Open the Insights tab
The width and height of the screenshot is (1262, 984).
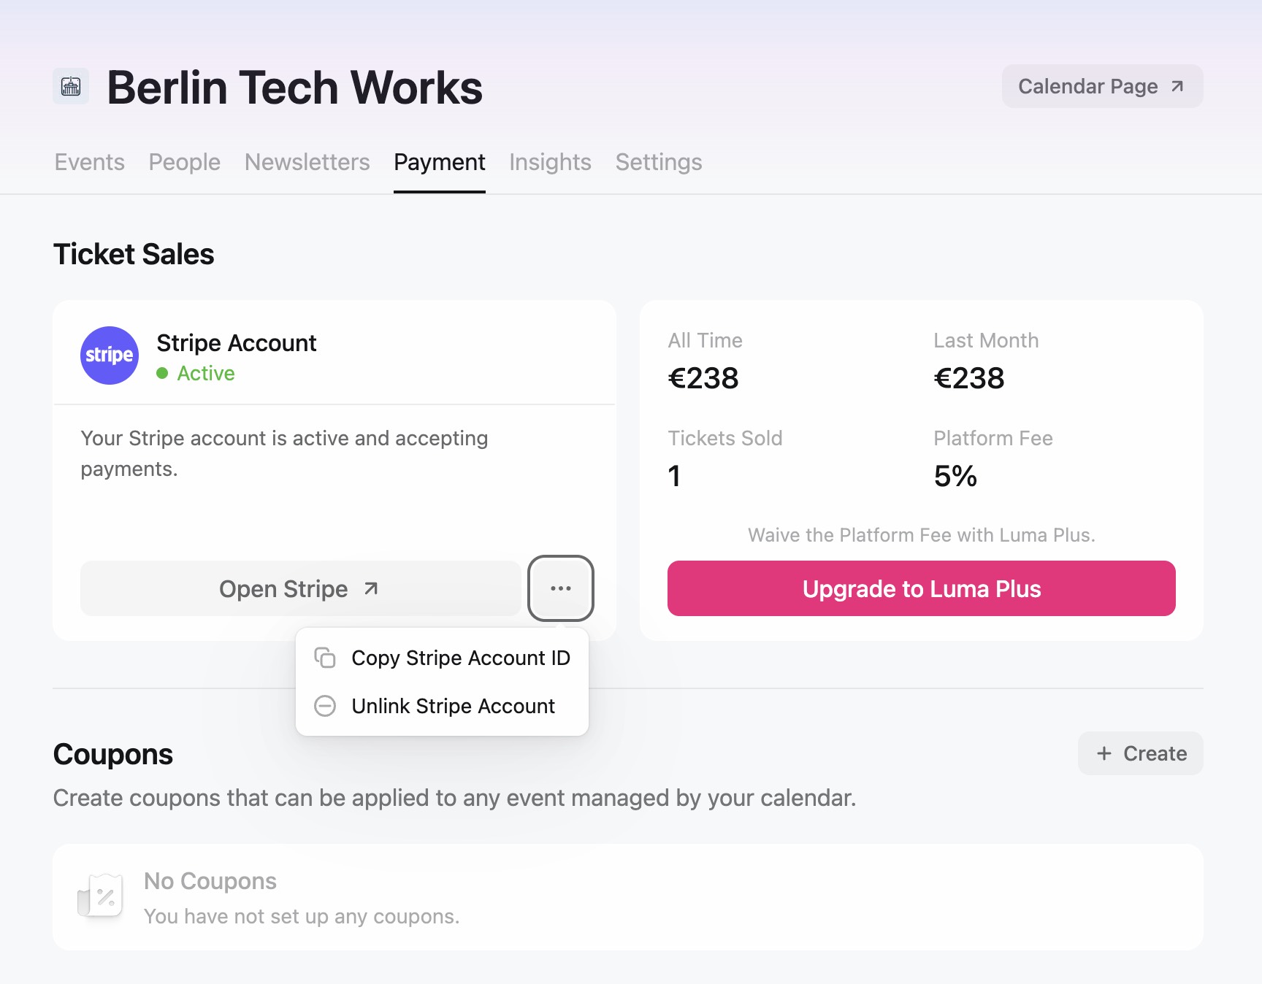click(x=550, y=162)
